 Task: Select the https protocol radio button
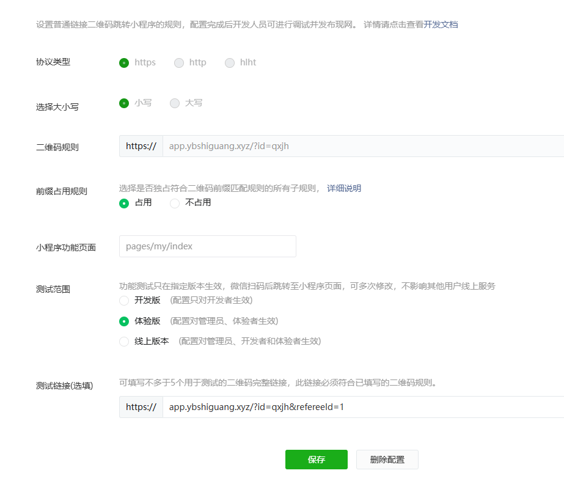[x=124, y=63]
